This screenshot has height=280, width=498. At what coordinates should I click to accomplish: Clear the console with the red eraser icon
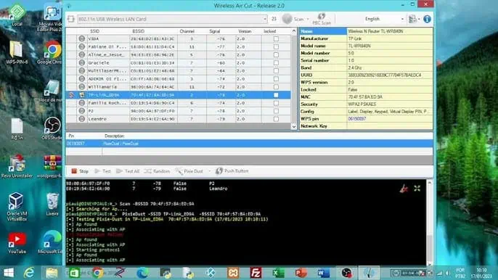[x=404, y=189]
